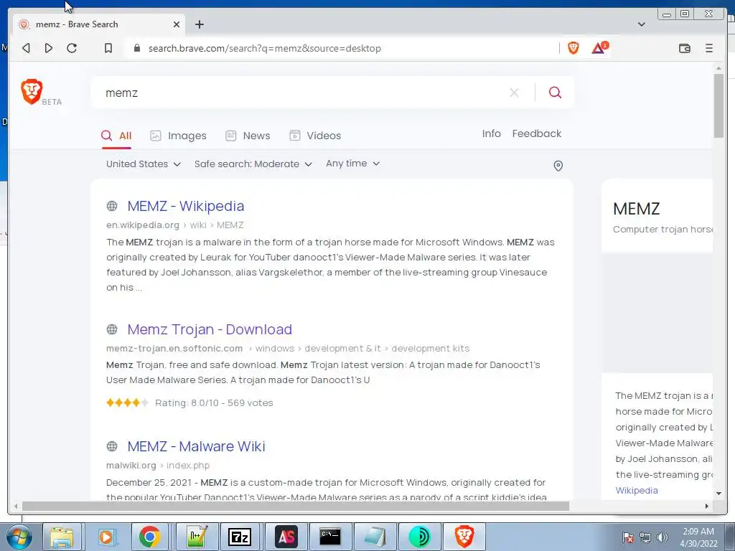This screenshot has height=551, width=735.
Task: Open the green circular app in taskbar
Action: click(x=419, y=537)
